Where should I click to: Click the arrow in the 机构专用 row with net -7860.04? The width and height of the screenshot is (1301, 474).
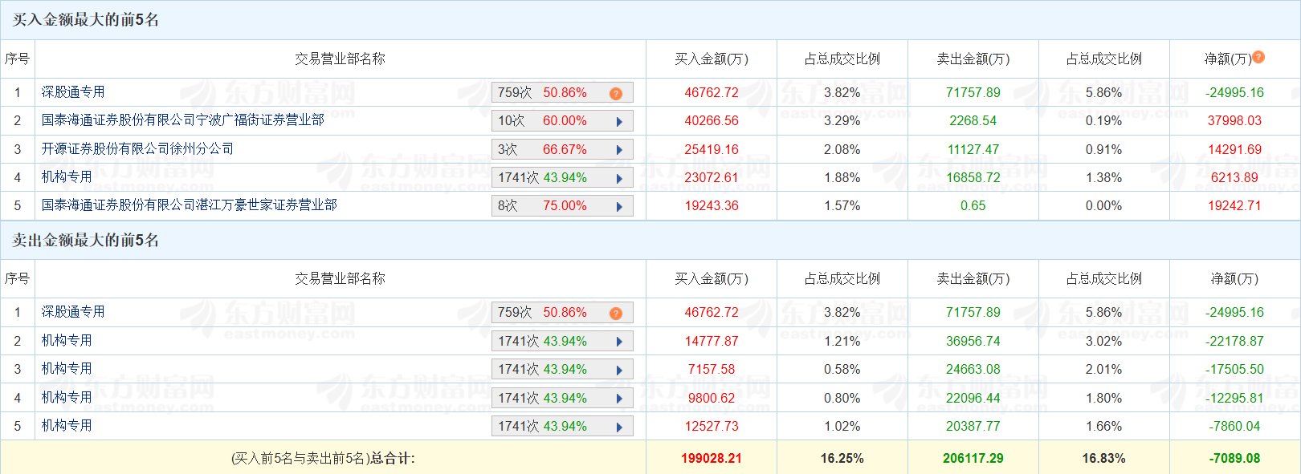[619, 427]
